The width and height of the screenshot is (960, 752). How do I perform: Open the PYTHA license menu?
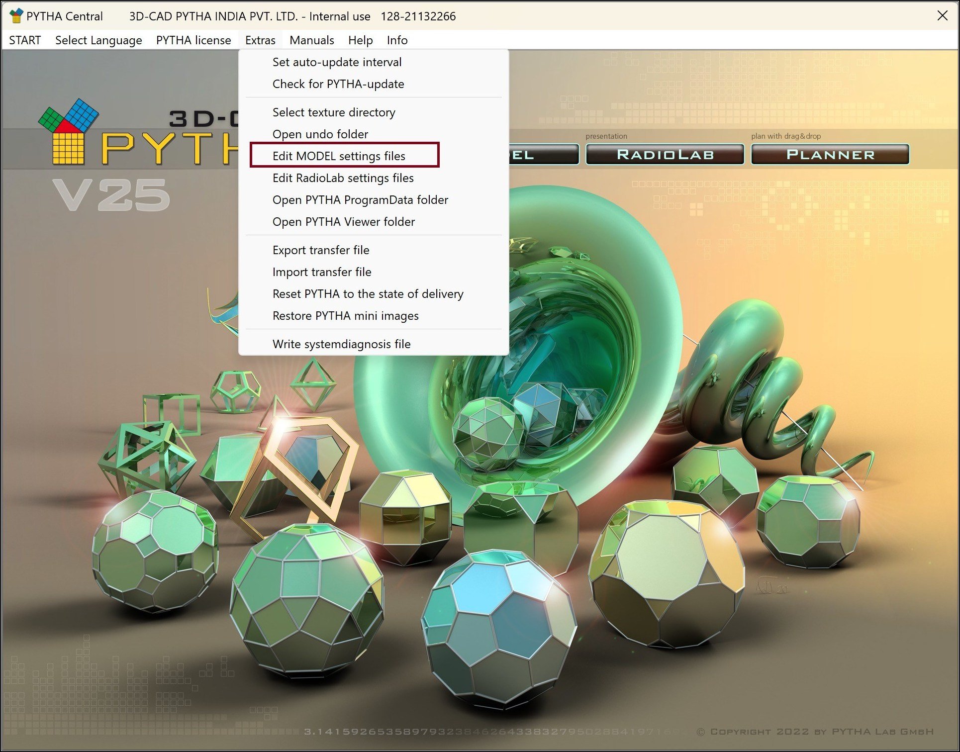click(193, 40)
